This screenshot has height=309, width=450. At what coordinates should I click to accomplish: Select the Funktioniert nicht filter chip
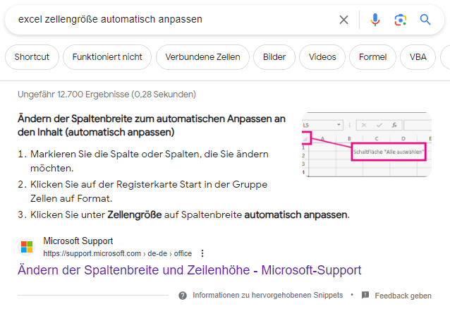[107, 56]
